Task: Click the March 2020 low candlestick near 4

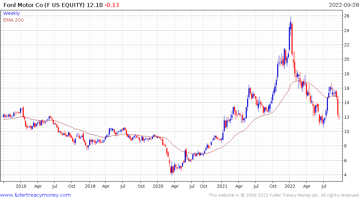Action: [172, 169]
